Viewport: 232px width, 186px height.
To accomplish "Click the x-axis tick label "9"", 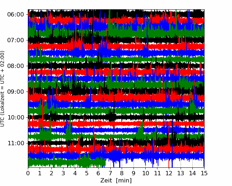I will pyautogui.click(x=134, y=173).
